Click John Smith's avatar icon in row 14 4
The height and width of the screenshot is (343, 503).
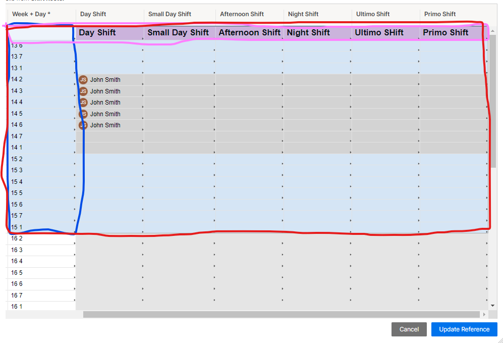83,103
